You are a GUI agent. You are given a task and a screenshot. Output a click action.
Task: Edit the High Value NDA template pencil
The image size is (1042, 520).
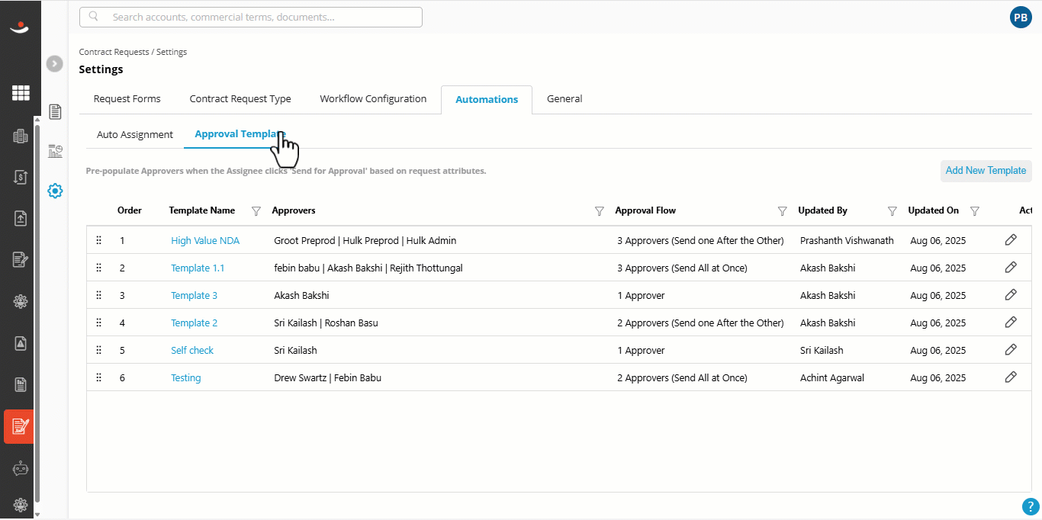pyautogui.click(x=1011, y=240)
